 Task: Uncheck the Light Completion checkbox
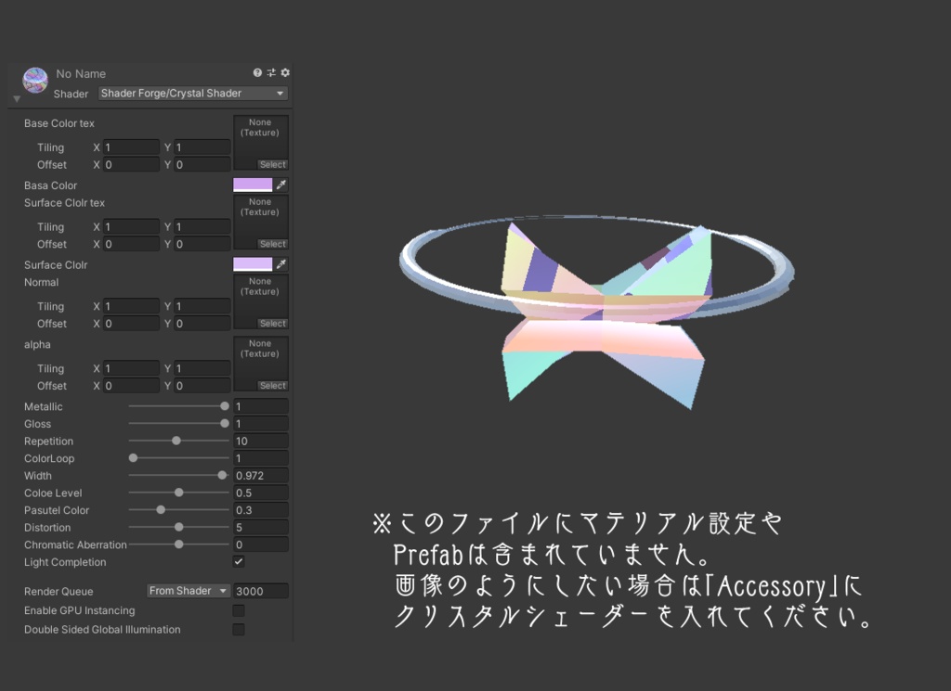point(238,561)
